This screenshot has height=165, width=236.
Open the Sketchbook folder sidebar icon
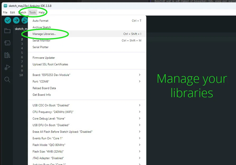tap(7, 31)
